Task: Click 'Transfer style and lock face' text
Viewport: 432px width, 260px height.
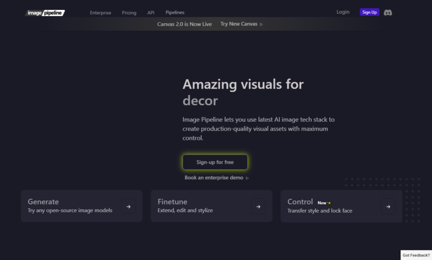Action: pos(320,210)
